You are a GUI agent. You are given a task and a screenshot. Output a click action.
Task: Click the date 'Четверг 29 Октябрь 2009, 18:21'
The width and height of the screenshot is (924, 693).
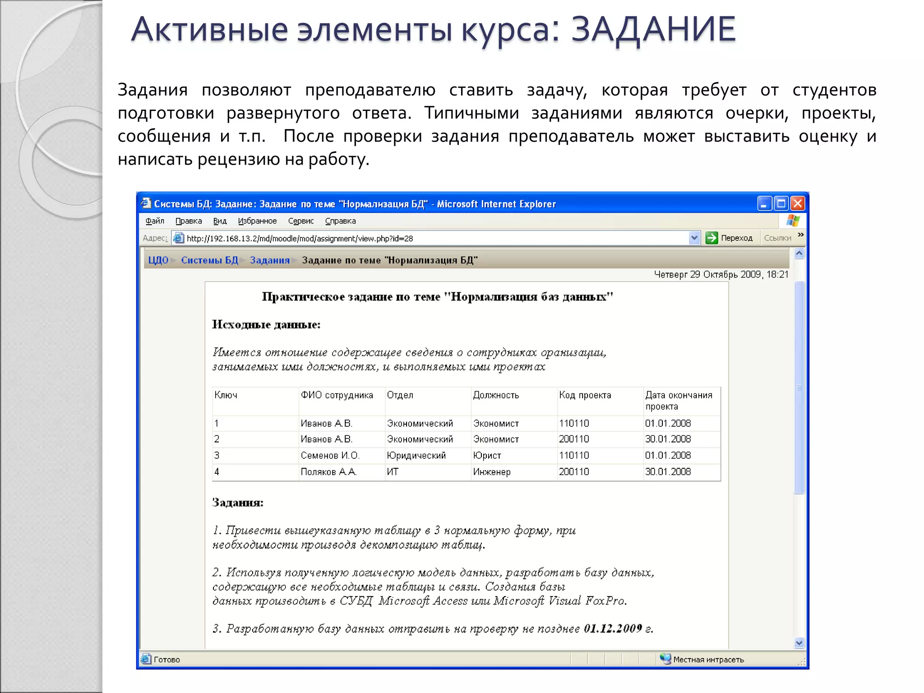721,274
